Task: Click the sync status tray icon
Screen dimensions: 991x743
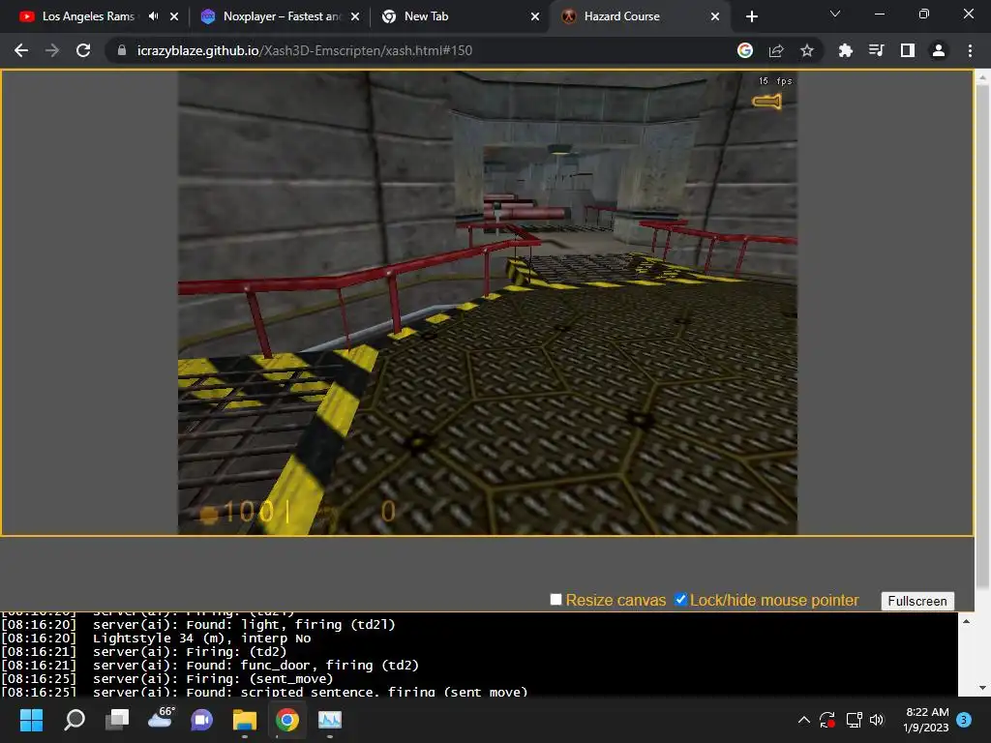Action: 827,720
